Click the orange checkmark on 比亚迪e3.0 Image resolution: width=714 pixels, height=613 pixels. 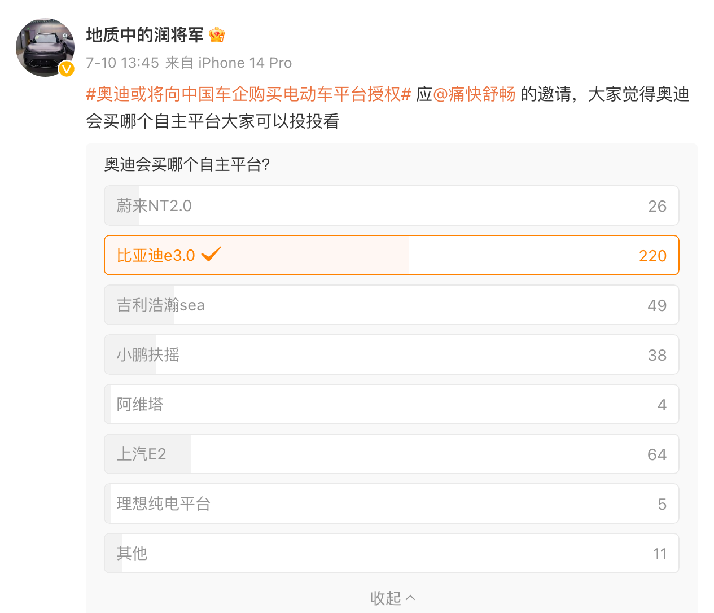(x=211, y=255)
